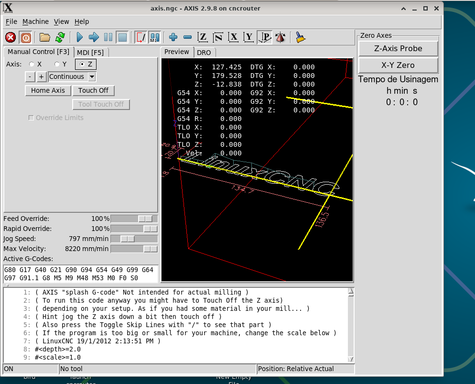This screenshot has height=384, width=475.
Task: Toggle the skip lines toolbar button
Action: tap(141, 37)
